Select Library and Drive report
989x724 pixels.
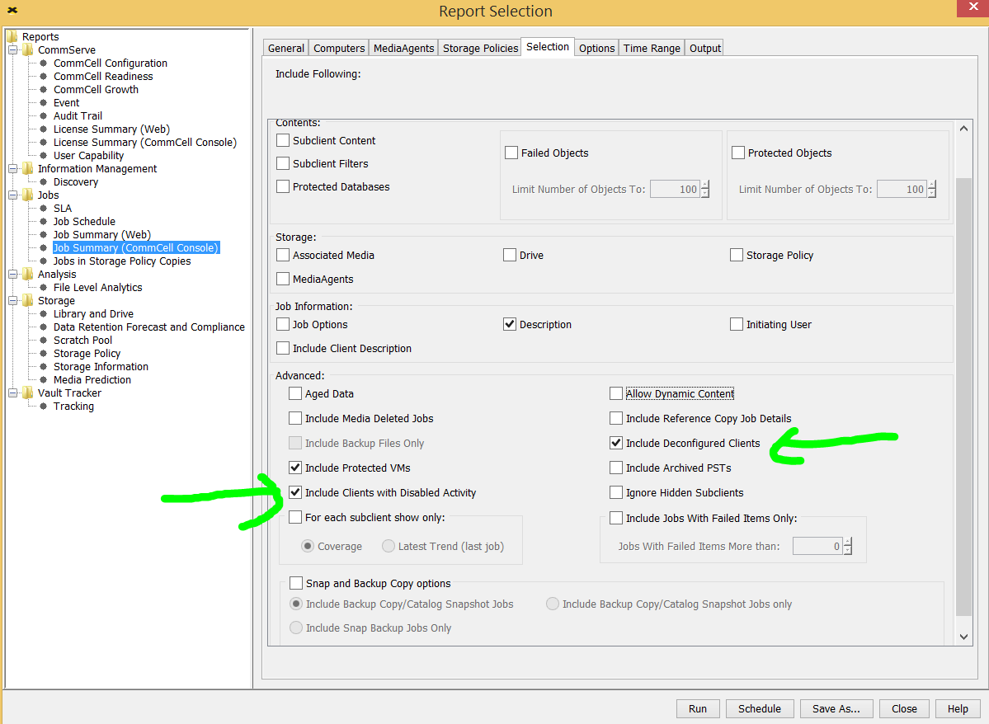click(x=93, y=314)
